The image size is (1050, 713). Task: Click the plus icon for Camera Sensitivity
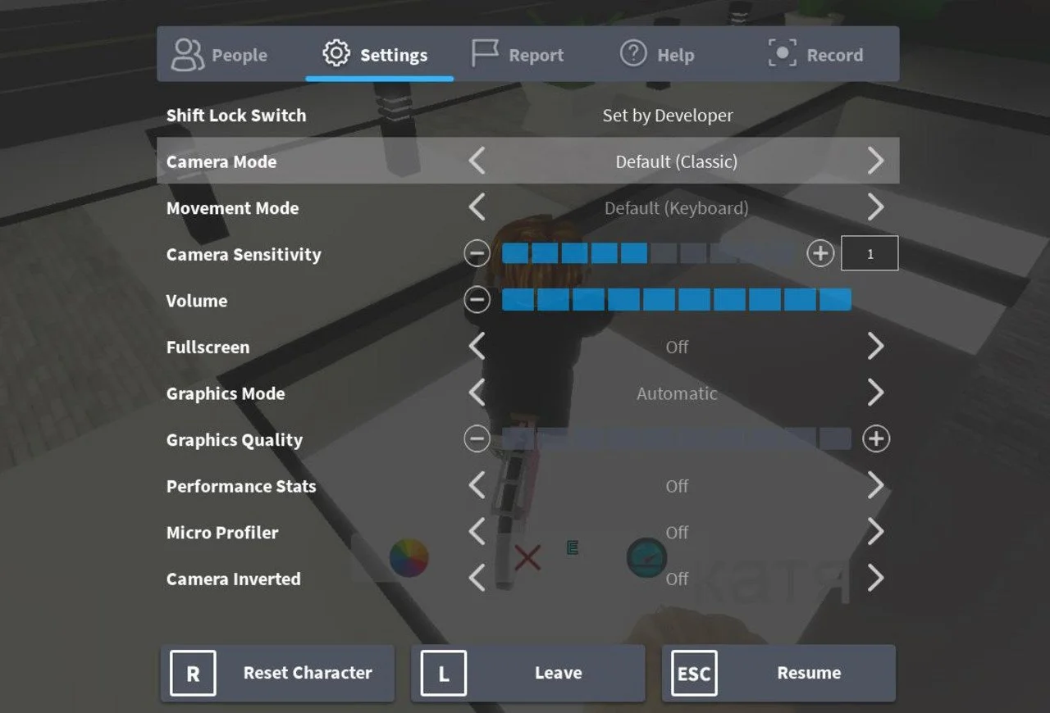[819, 254]
